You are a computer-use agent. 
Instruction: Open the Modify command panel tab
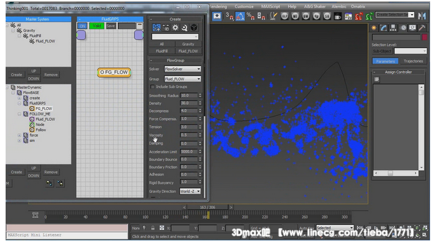[x=383, y=27]
